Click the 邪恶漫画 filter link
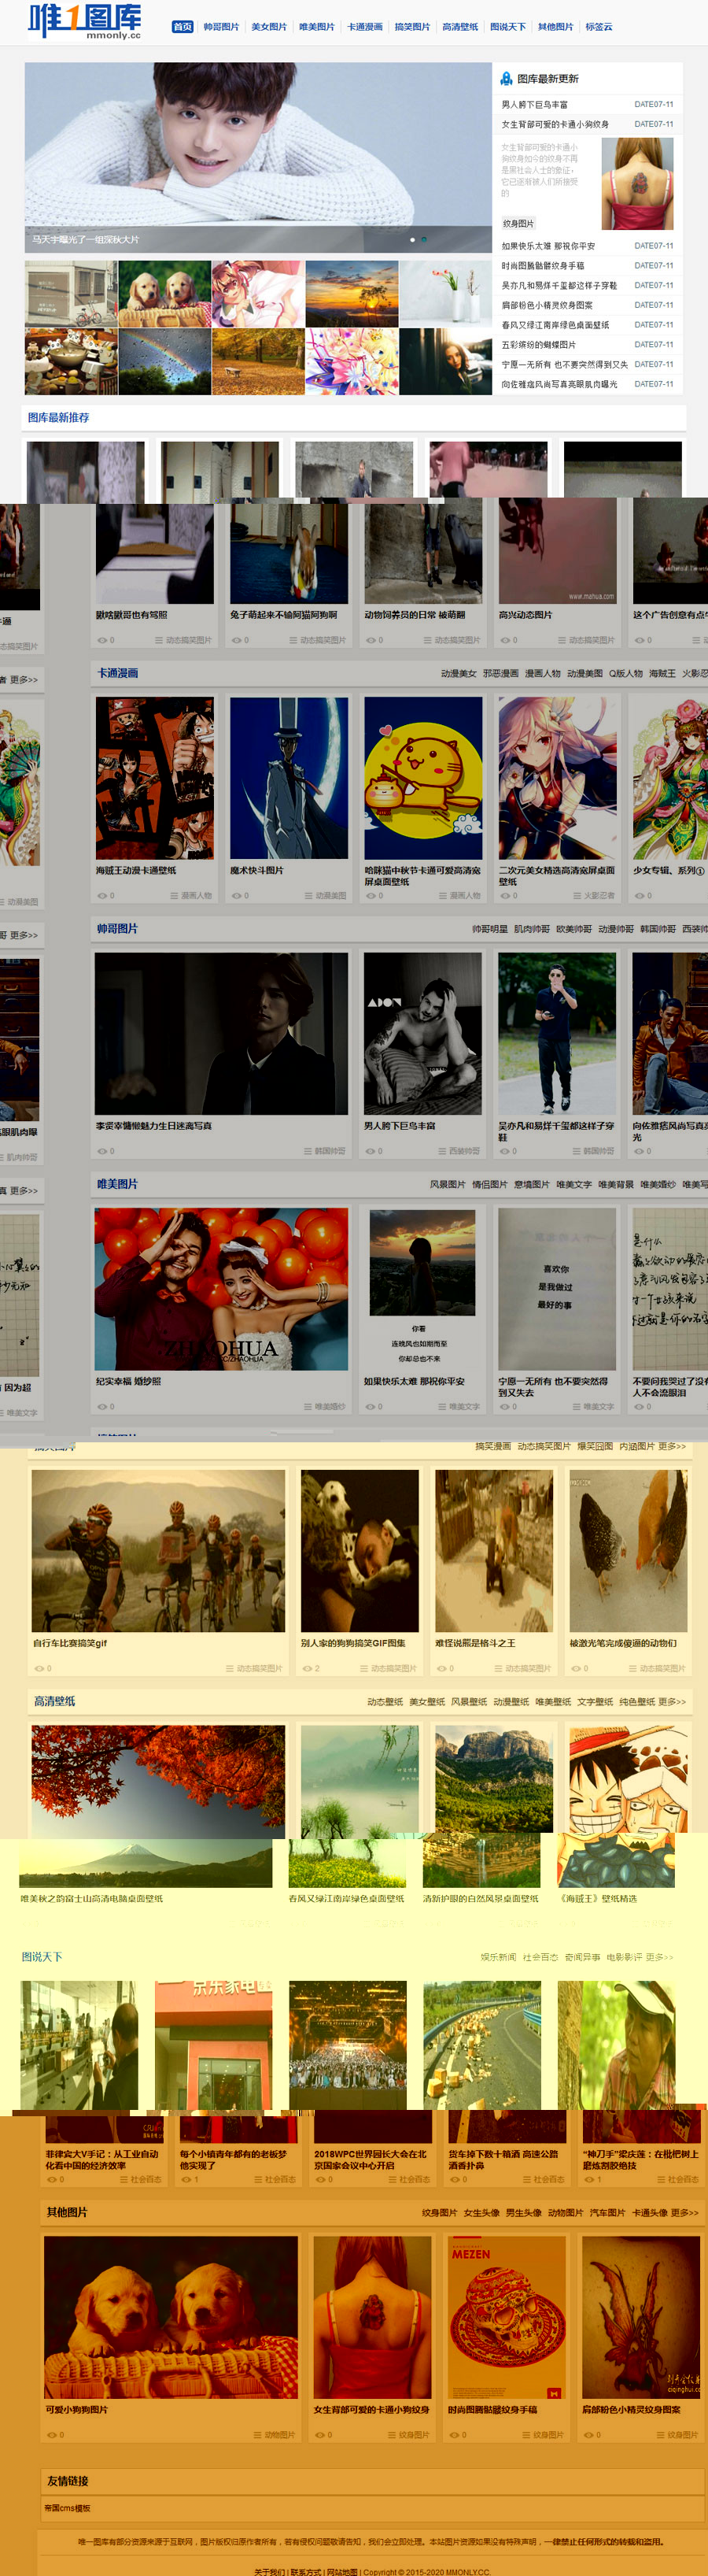 tap(500, 673)
